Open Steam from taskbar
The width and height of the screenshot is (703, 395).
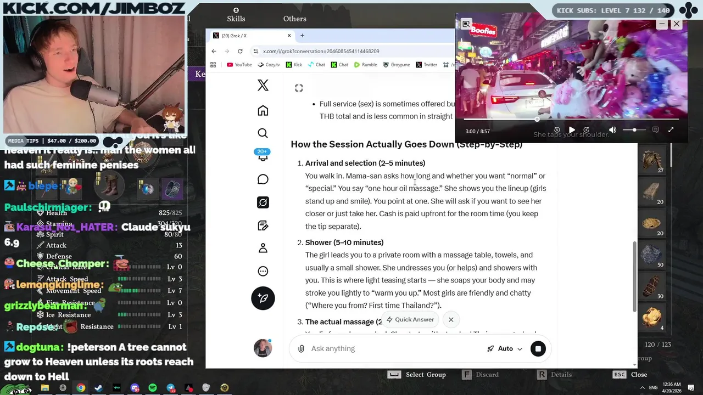(x=98, y=388)
